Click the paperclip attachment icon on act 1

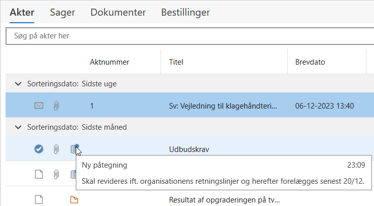pyautogui.click(x=57, y=106)
